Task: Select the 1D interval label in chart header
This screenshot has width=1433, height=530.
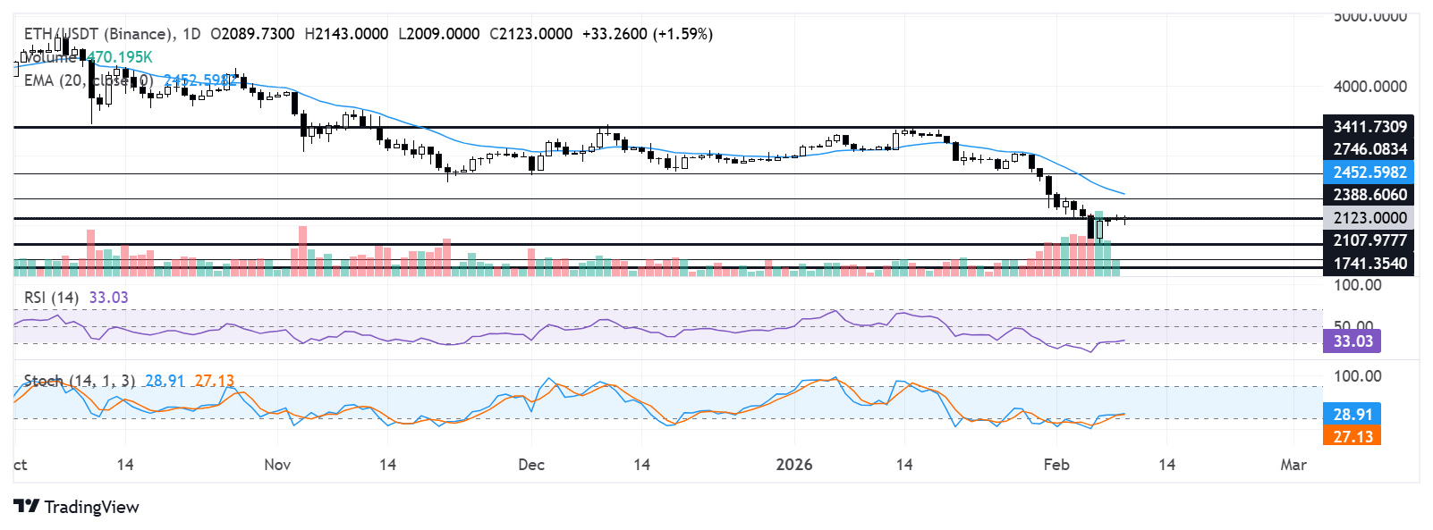Action: (191, 34)
